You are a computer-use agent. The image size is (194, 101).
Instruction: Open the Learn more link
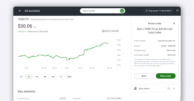[x=157, y=66]
